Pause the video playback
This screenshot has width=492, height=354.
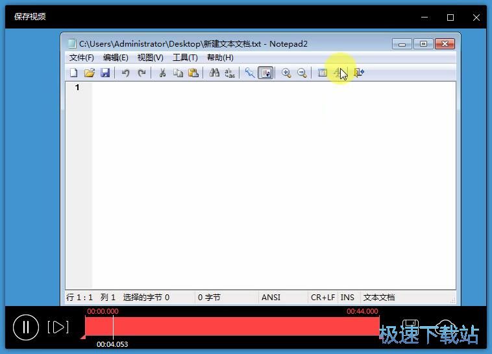pos(26,327)
